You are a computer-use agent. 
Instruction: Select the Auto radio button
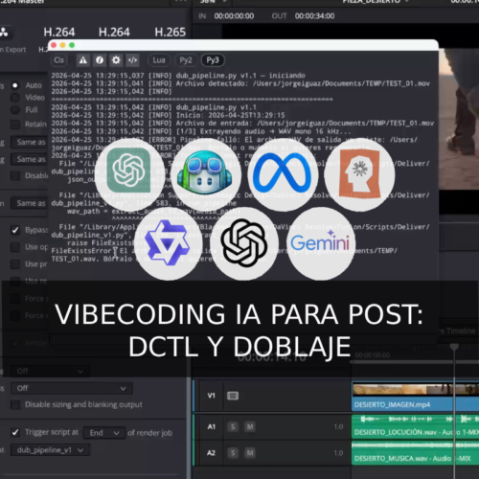pos(15,85)
